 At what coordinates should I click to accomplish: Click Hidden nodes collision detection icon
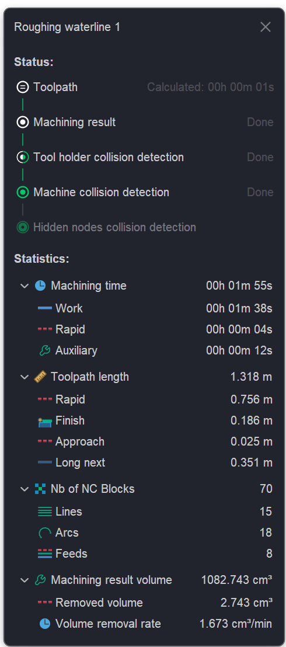[23, 227]
